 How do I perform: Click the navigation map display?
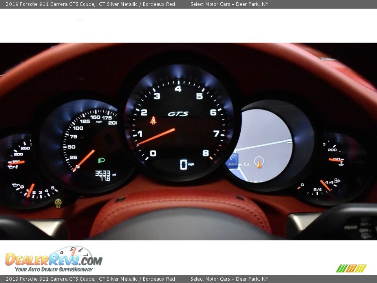tap(260, 145)
